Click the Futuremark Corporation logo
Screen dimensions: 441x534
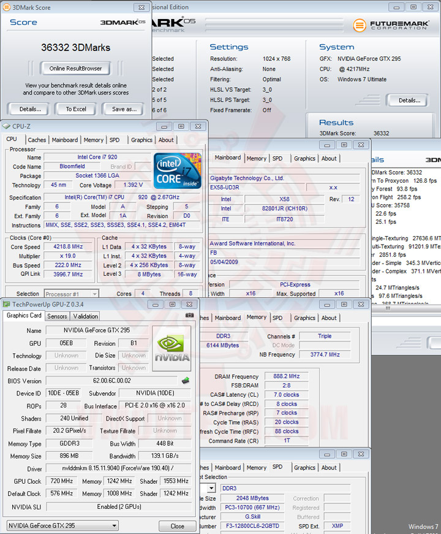(391, 25)
